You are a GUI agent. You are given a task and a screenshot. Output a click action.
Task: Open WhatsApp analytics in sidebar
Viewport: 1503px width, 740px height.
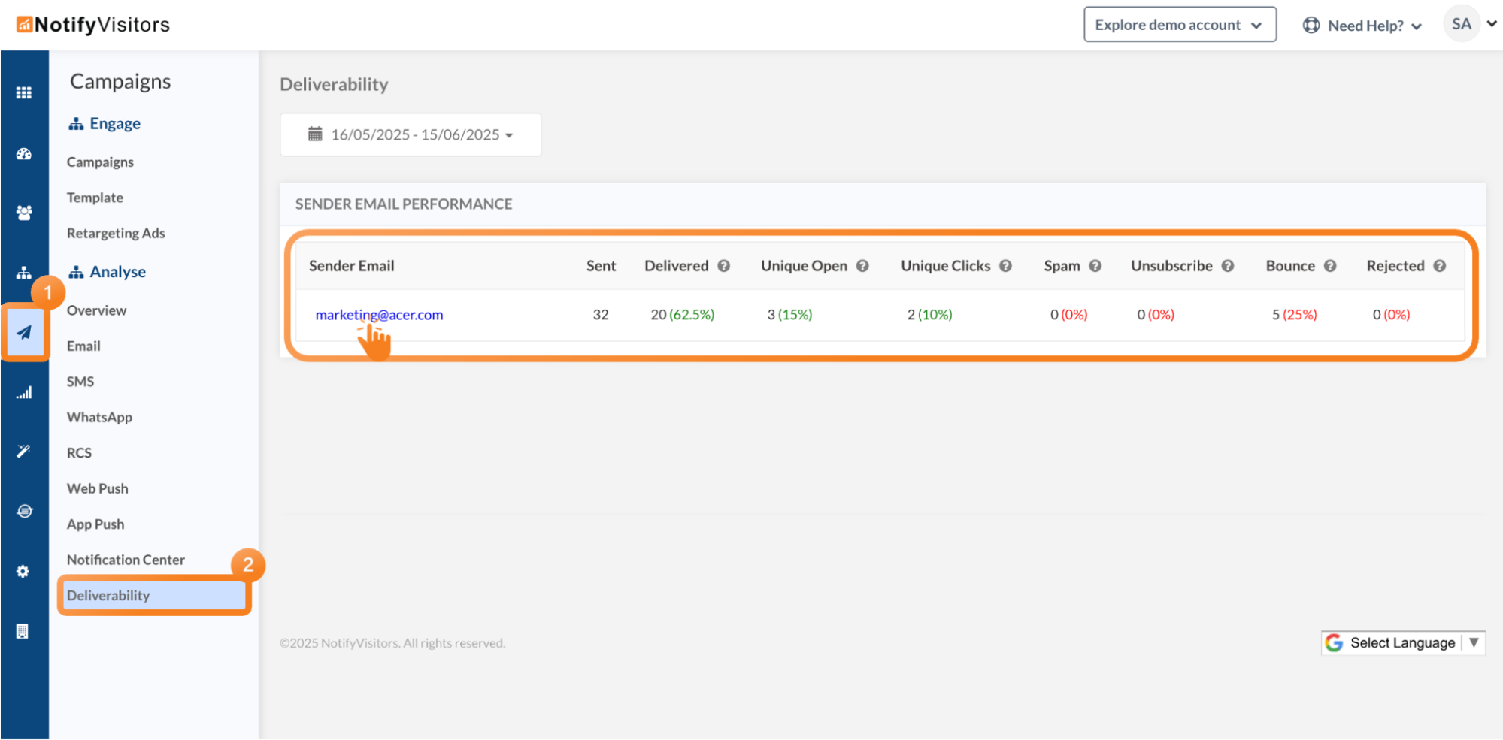pyautogui.click(x=99, y=418)
